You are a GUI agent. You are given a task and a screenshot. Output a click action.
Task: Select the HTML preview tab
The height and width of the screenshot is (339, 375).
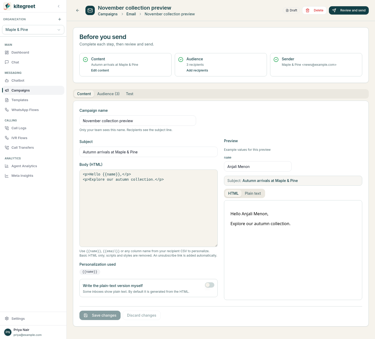point(233,193)
